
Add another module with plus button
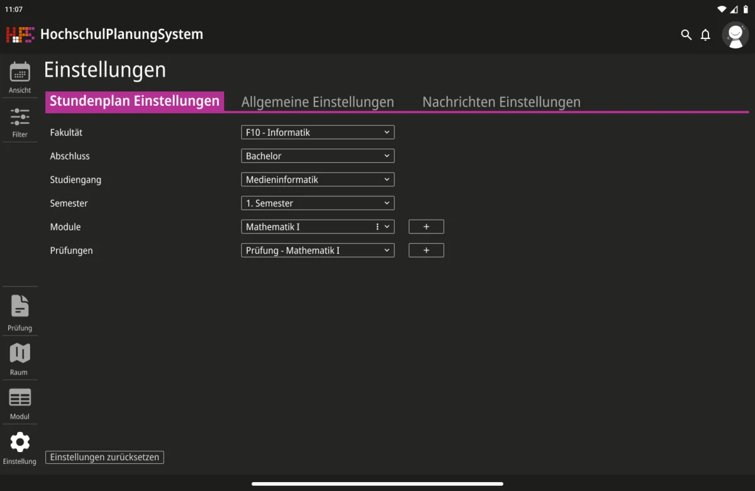[x=426, y=227]
